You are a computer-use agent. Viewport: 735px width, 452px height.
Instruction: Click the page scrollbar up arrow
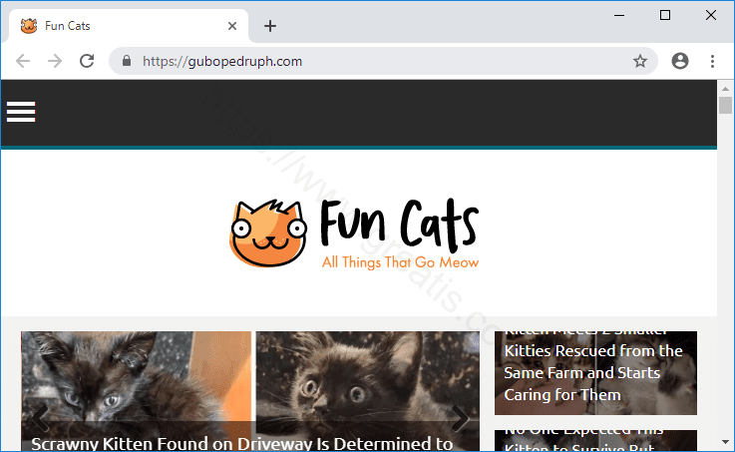pos(725,88)
